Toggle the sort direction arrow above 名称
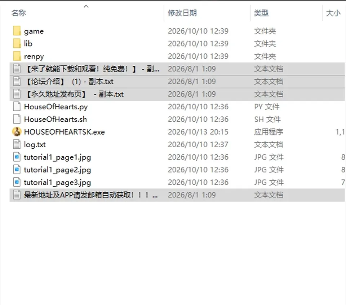 (86, 6)
